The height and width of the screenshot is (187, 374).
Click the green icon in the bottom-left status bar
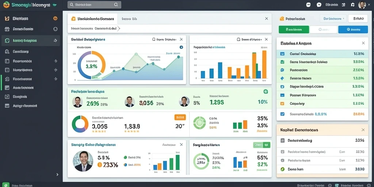pos(6,185)
